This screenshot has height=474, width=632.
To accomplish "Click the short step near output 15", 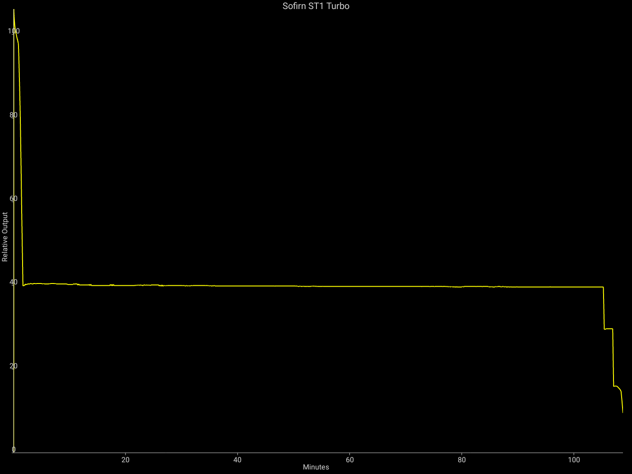I will pos(616,386).
